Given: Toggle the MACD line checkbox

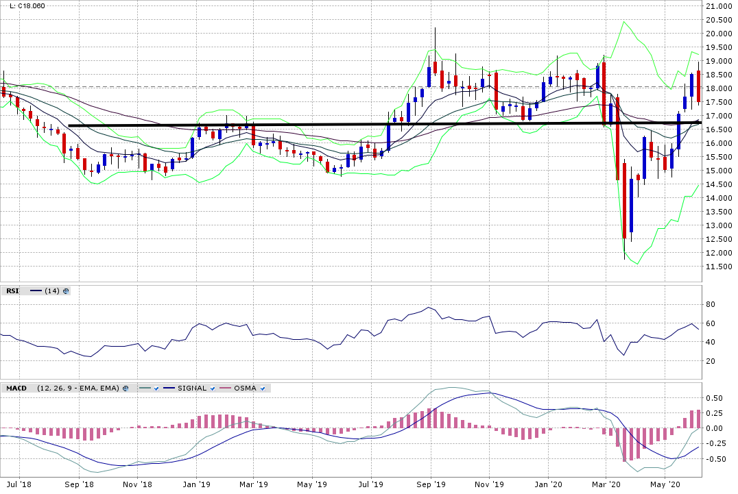Looking at the screenshot, I should coord(157,388).
